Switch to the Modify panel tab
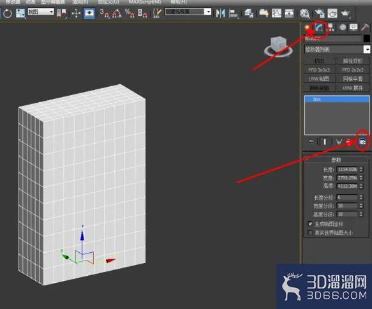 click(319, 27)
